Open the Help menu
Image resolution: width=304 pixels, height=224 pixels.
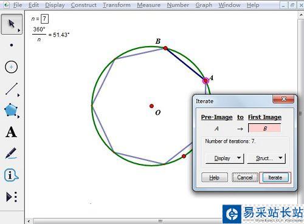click(x=253, y=5)
